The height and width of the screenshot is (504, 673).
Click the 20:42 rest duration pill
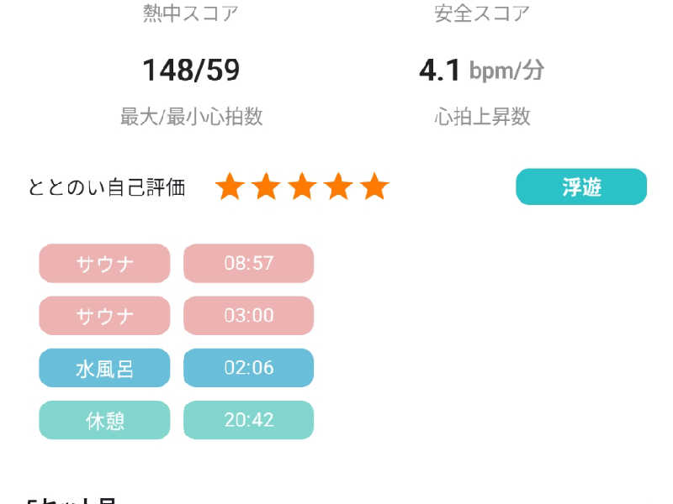pos(248,420)
